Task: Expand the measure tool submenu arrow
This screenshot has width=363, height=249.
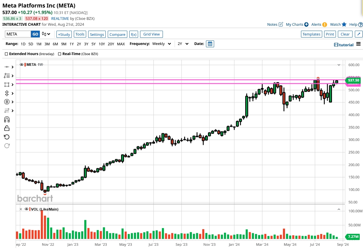Action: tap(12, 94)
